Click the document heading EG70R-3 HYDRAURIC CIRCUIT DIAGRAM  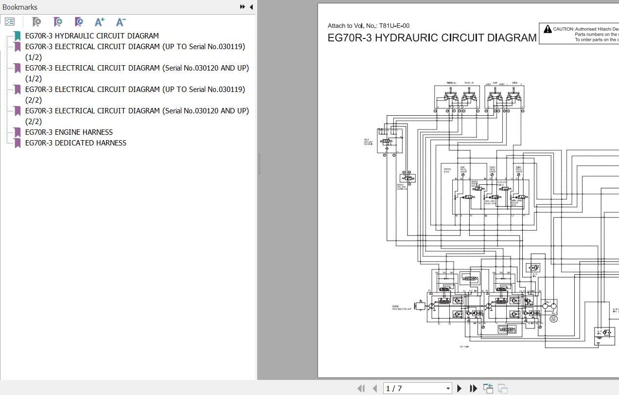[x=432, y=38]
